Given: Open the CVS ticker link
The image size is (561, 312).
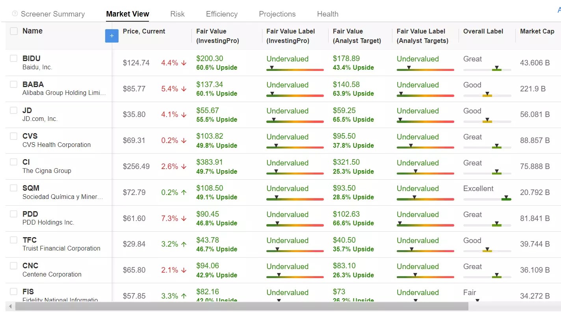Looking at the screenshot, I should click(x=30, y=136).
